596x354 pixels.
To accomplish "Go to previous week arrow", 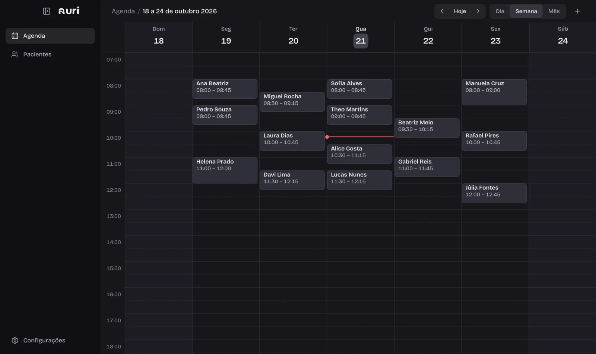I will pos(442,11).
